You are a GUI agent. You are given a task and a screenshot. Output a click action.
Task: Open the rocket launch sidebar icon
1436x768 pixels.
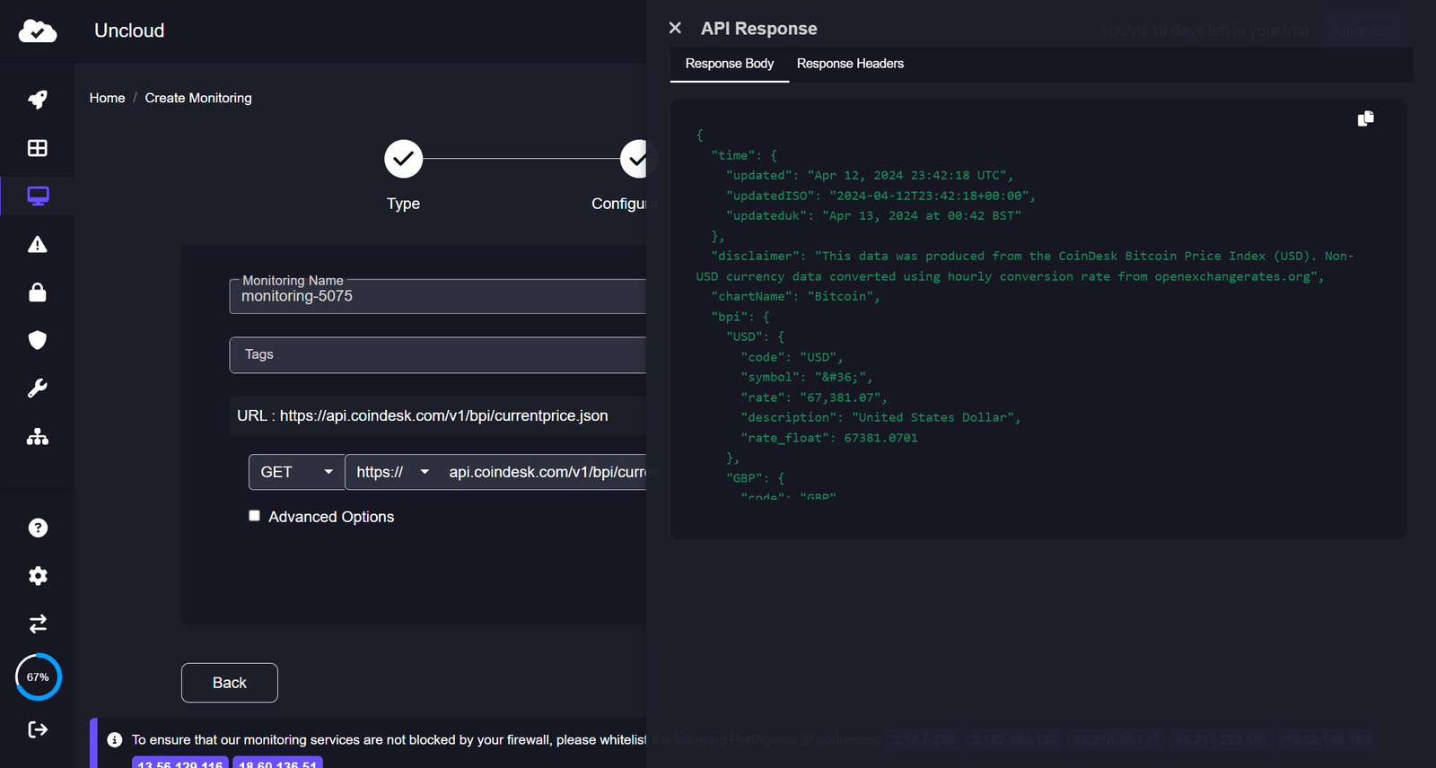pos(38,100)
